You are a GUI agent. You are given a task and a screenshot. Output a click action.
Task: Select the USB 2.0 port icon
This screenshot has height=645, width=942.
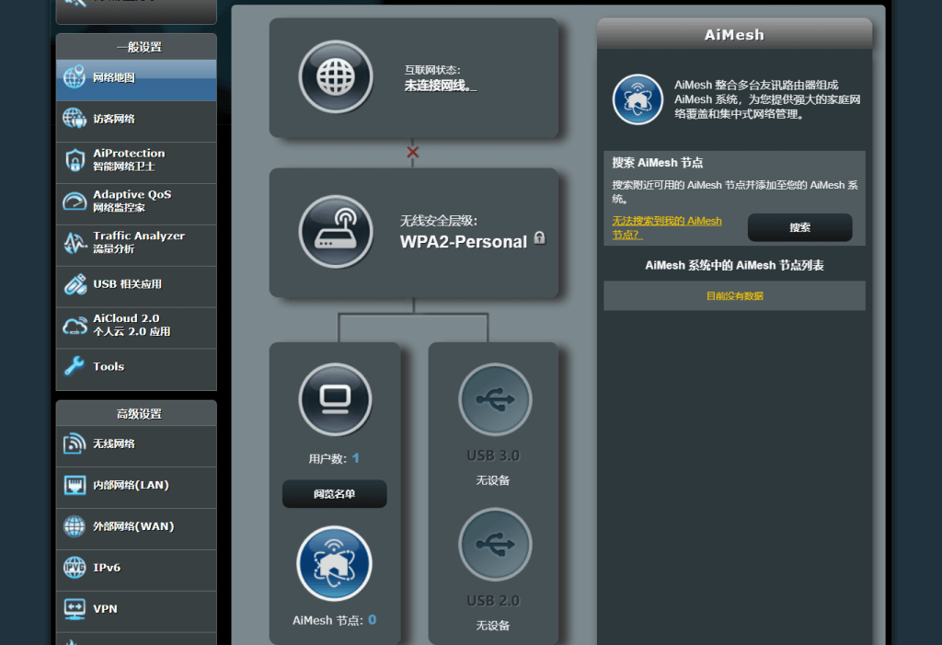(495, 545)
